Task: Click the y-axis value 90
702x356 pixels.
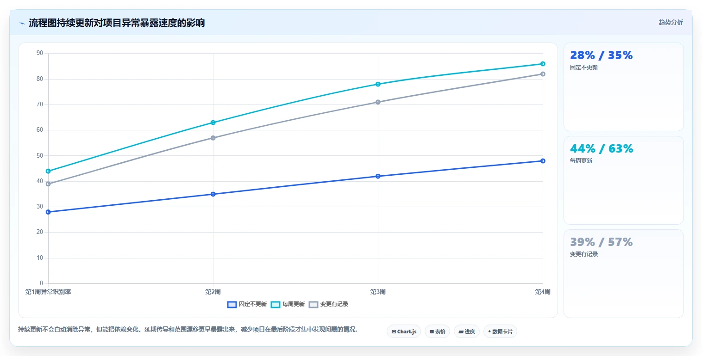Action: coord(39,53)
